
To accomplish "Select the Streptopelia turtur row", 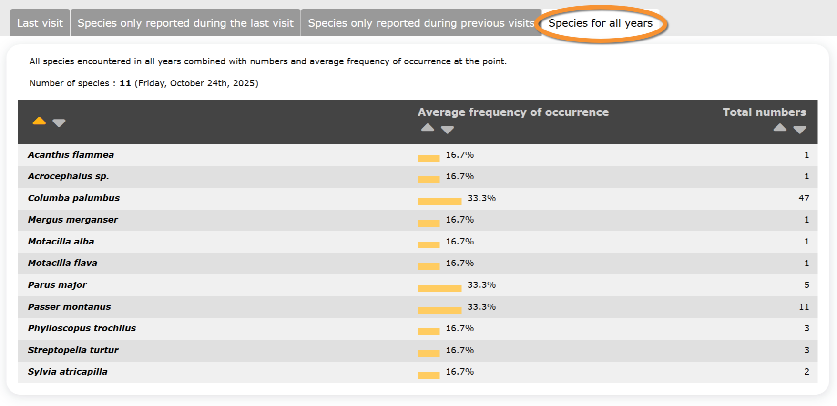I will pyautogui.click(x=73, y=350).
